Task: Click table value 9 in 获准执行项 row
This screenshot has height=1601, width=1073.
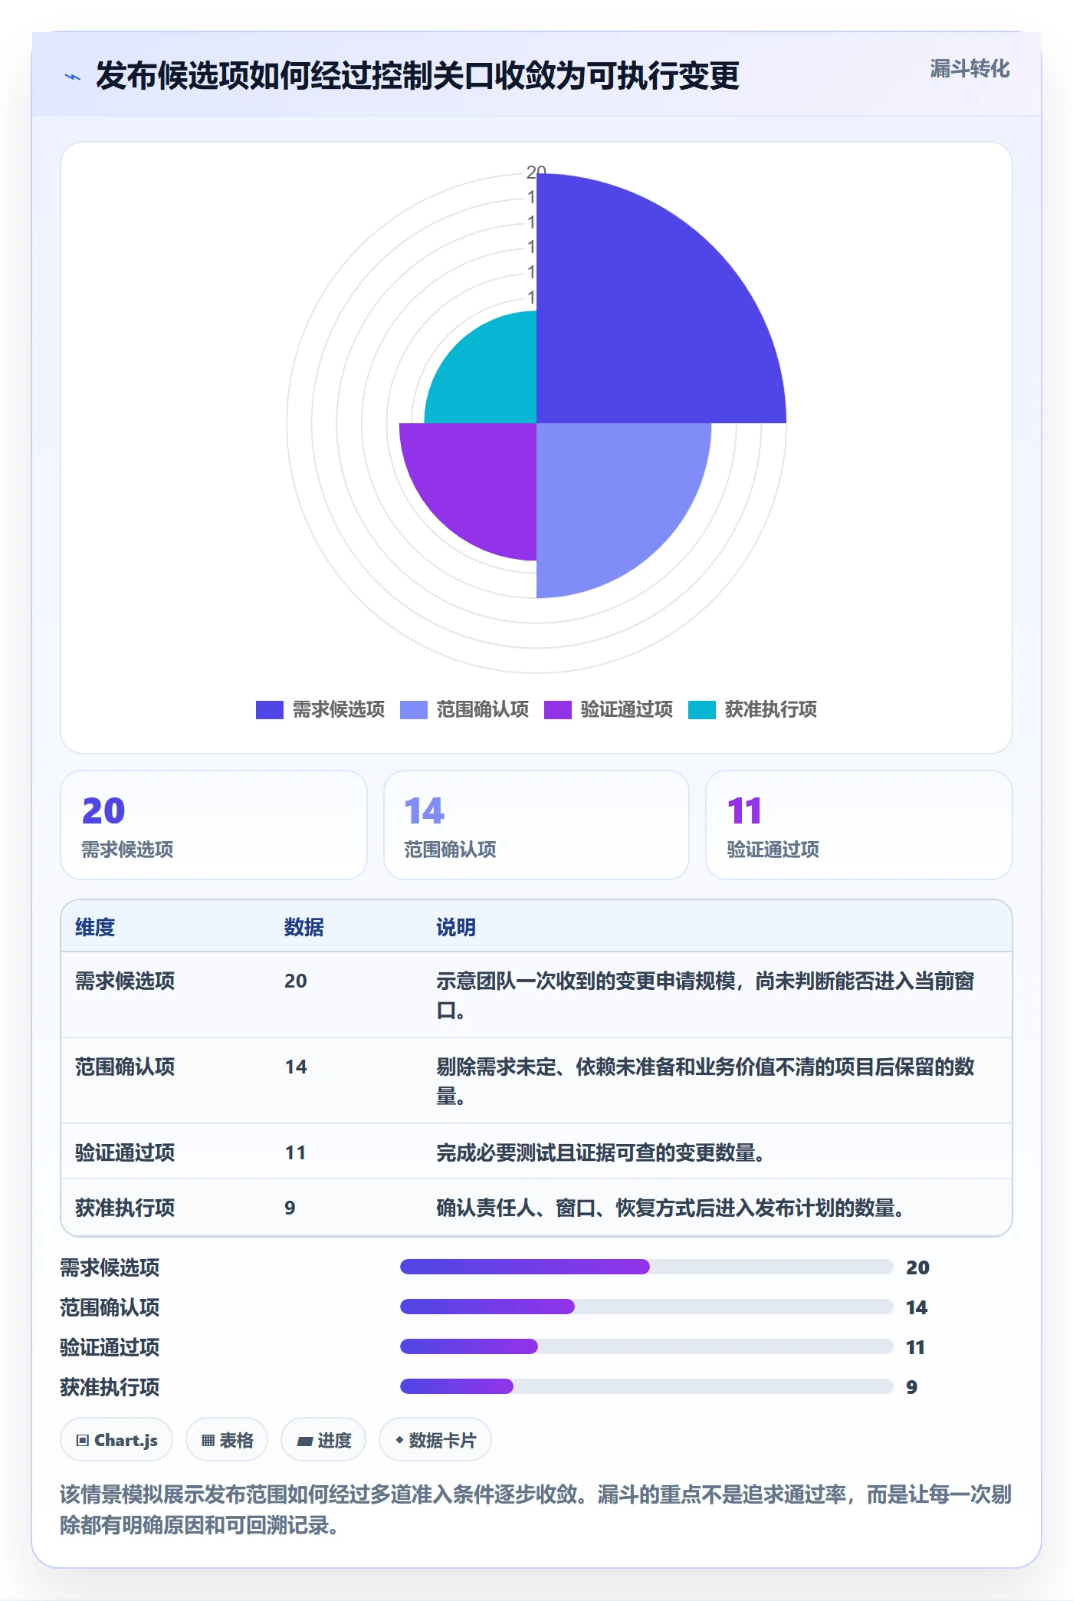Action: (x=290, y=1208)
